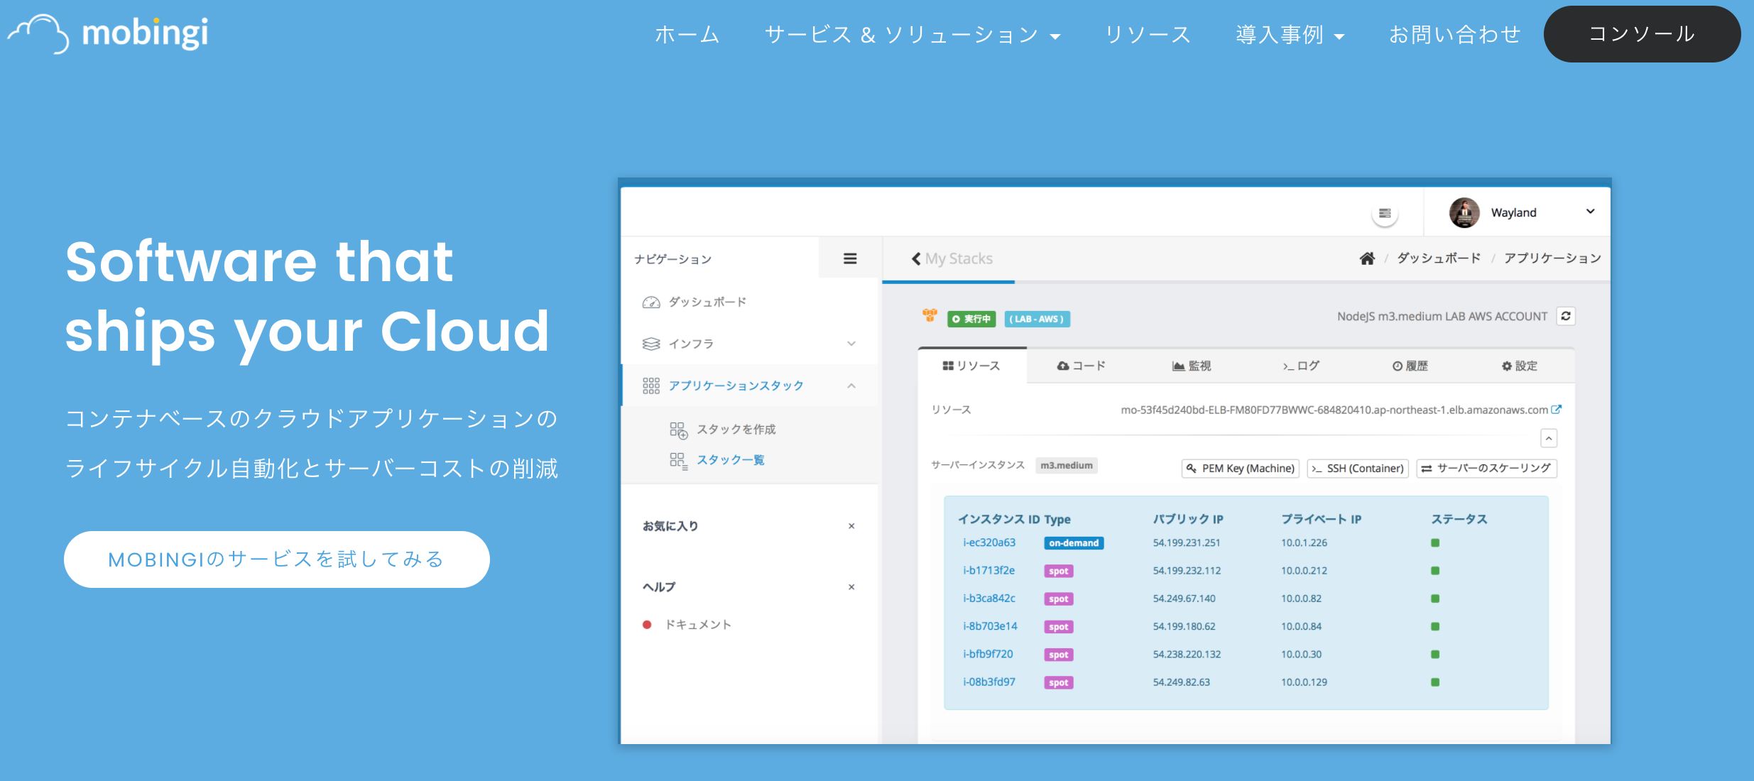Click public IP 54.199.231.251
The height and width of the screenshot is (781, 1754).
[x=1187, y=543]
